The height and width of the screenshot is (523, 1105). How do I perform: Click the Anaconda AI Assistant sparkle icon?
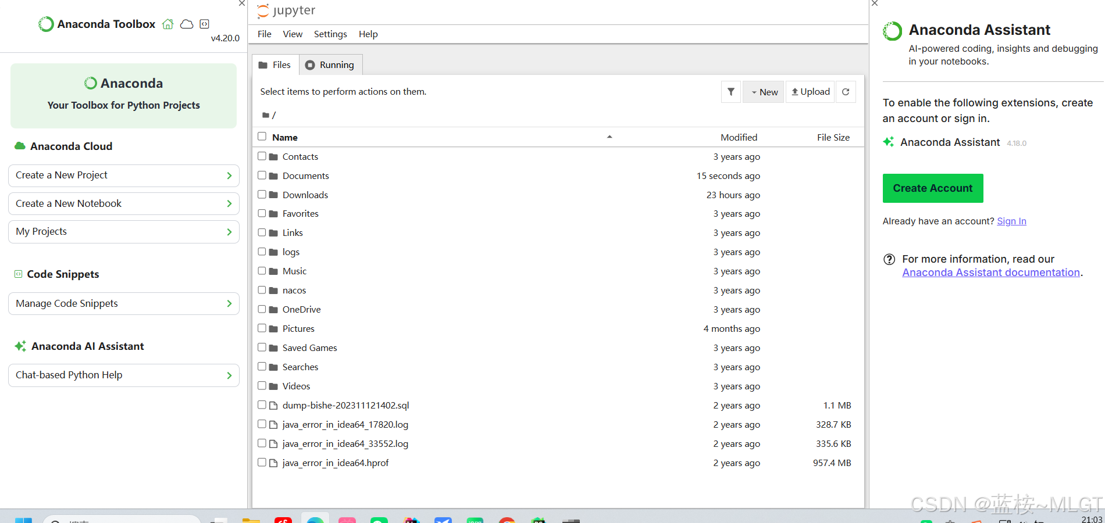(x=20, y=346)
